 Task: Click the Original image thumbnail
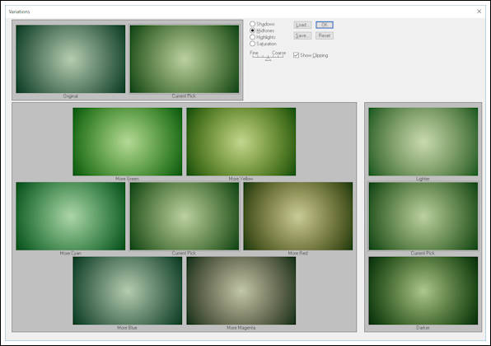71,58
